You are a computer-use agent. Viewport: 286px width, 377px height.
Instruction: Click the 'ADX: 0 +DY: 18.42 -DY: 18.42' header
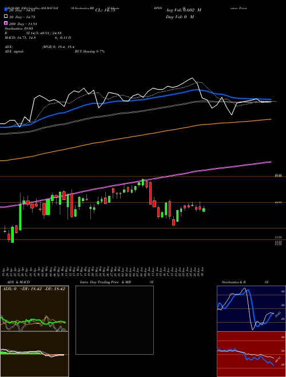click(34, 288)
